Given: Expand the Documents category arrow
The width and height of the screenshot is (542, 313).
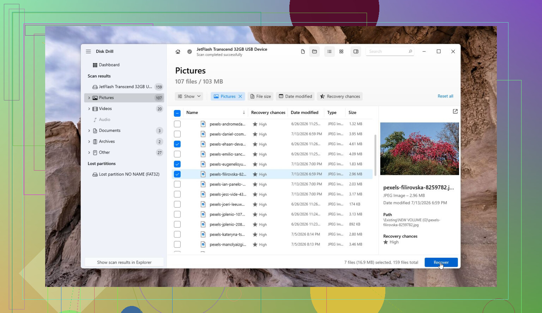Looking at the screenshot, I should click(89, 131).
